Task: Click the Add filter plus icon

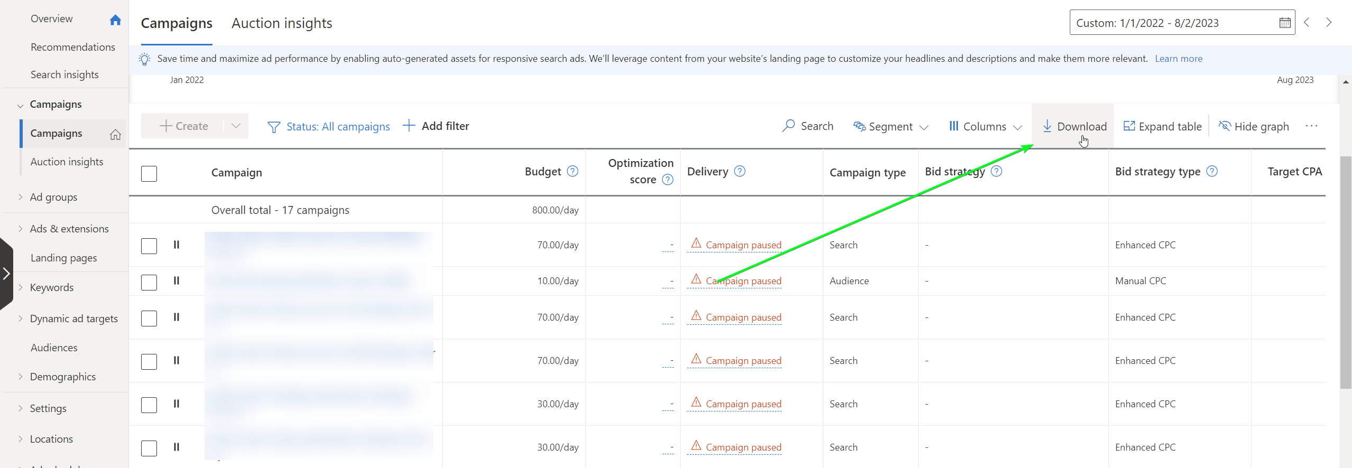Action: pos(409,125)
